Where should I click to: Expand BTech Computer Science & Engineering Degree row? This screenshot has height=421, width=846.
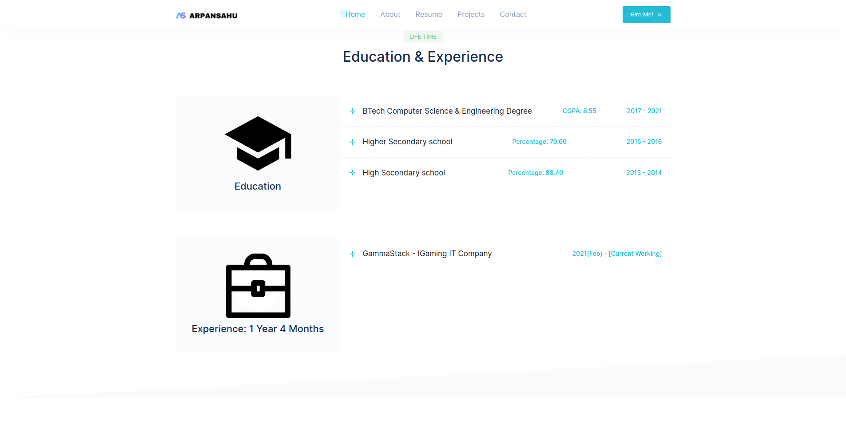[x=447, y=111]
